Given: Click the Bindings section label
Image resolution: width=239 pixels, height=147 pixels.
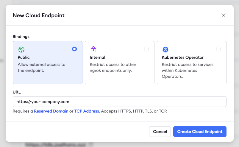Looking at the screenshot, I should tap(21, 37).
